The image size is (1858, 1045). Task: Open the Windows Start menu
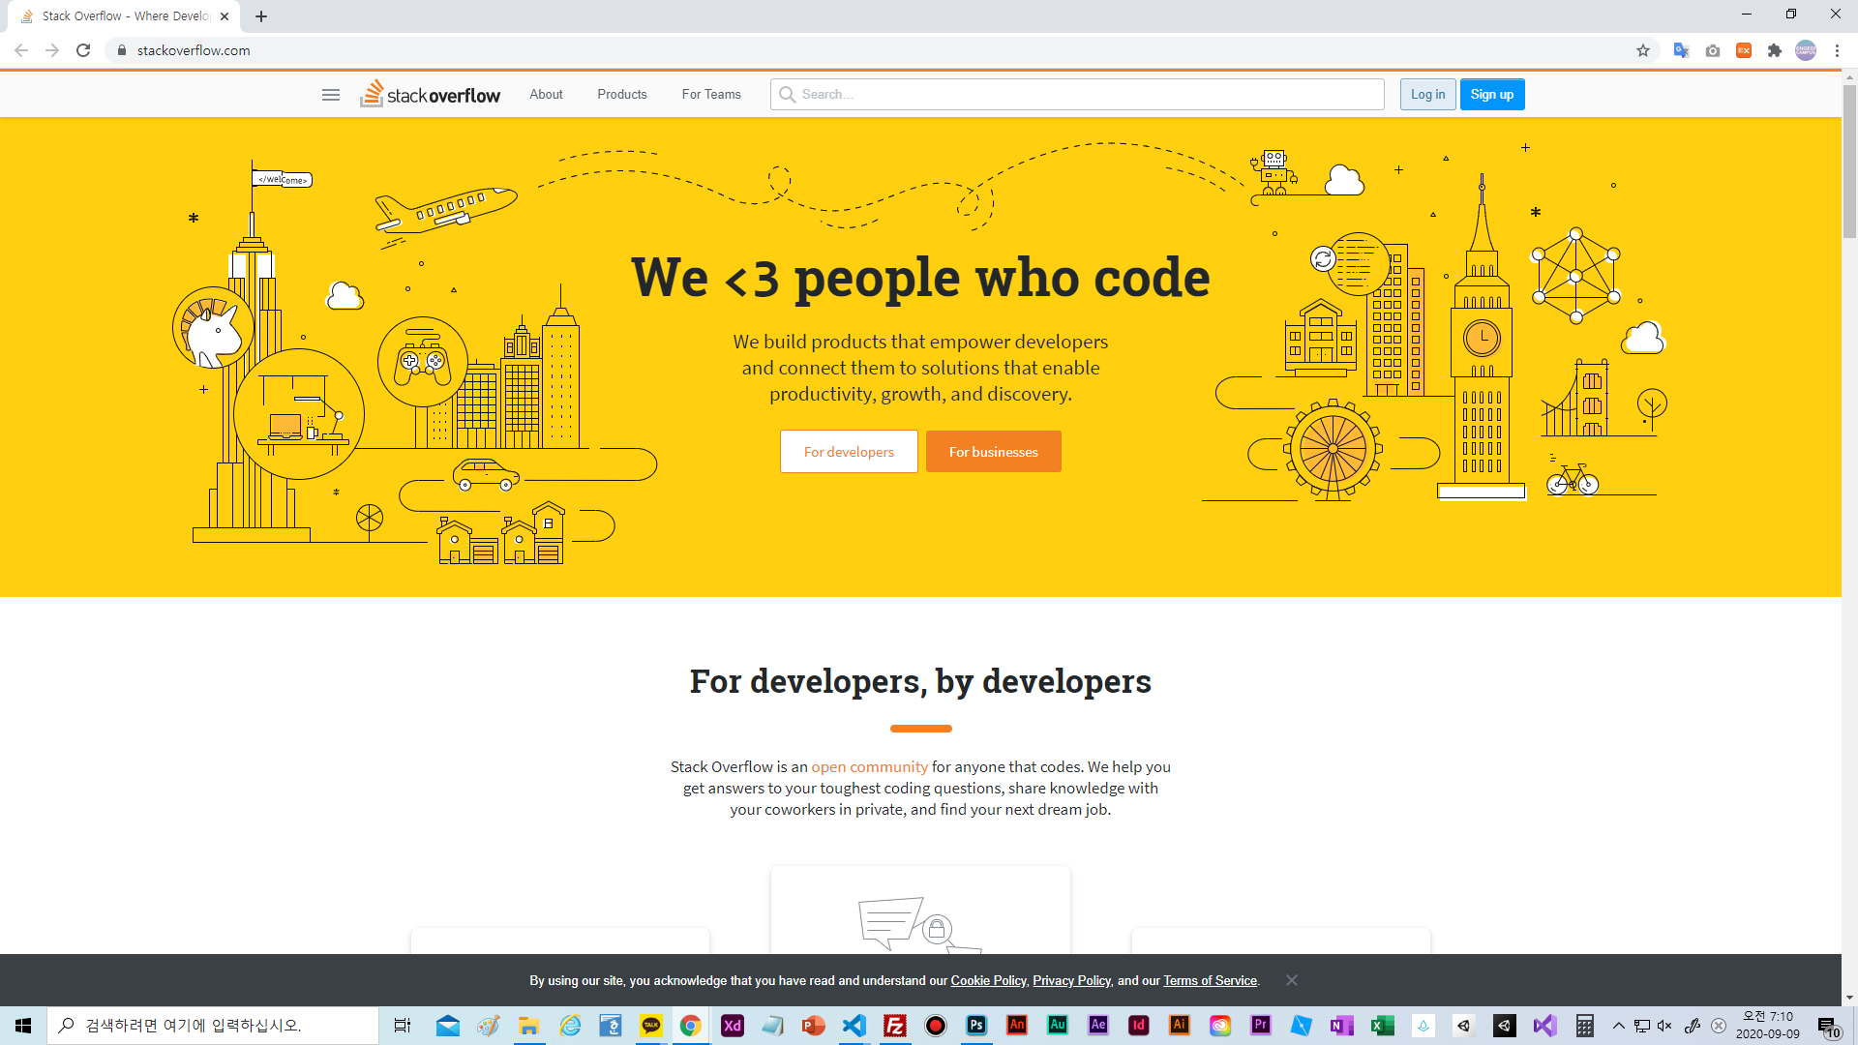click(x=23, y=1026)
